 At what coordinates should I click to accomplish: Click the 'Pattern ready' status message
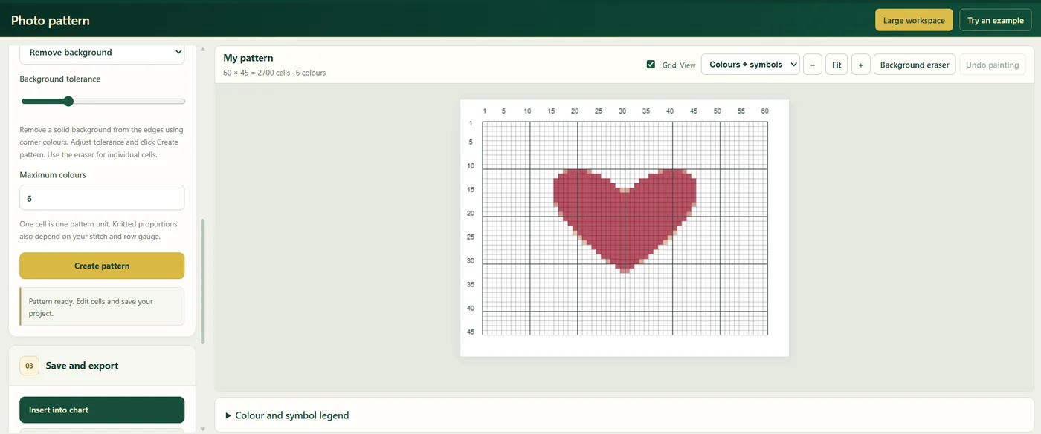click(102, 307)
